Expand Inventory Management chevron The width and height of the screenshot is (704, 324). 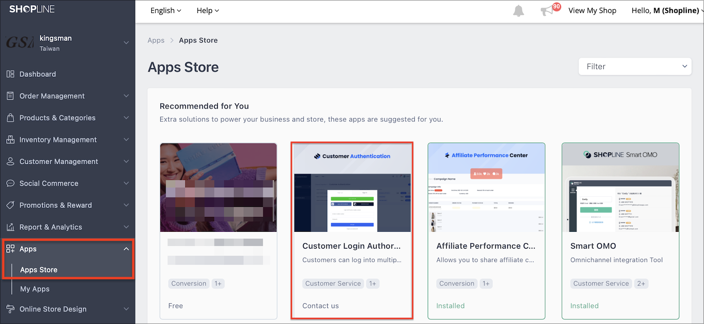tap(126, 140)
